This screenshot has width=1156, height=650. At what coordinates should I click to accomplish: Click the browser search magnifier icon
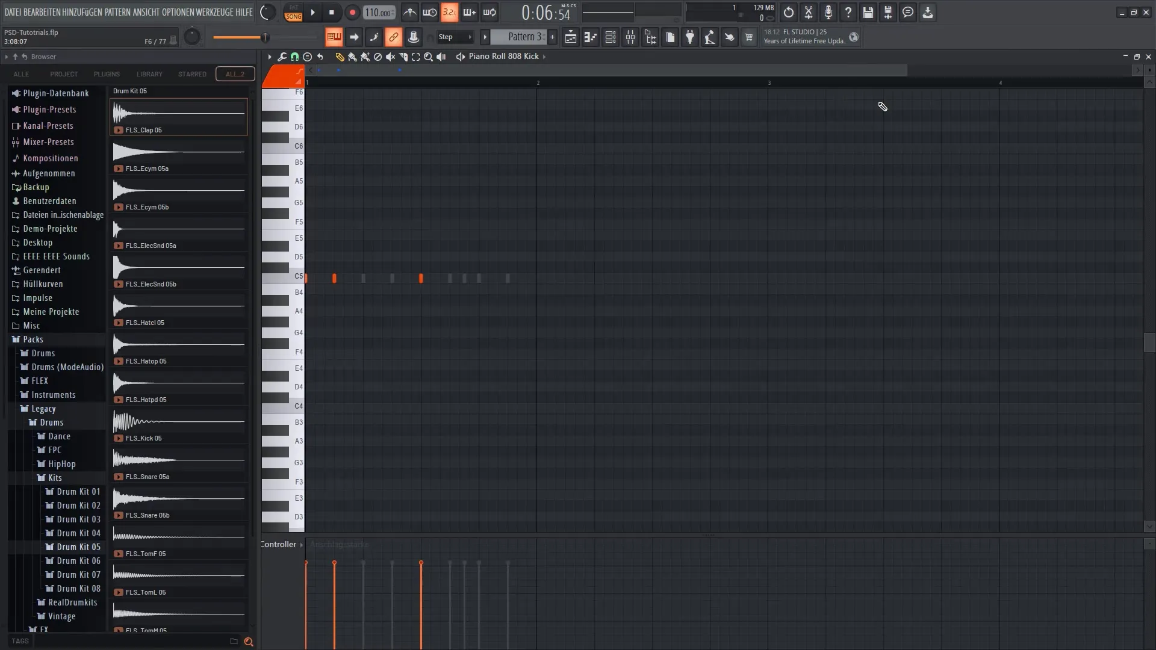click(248, 642)
